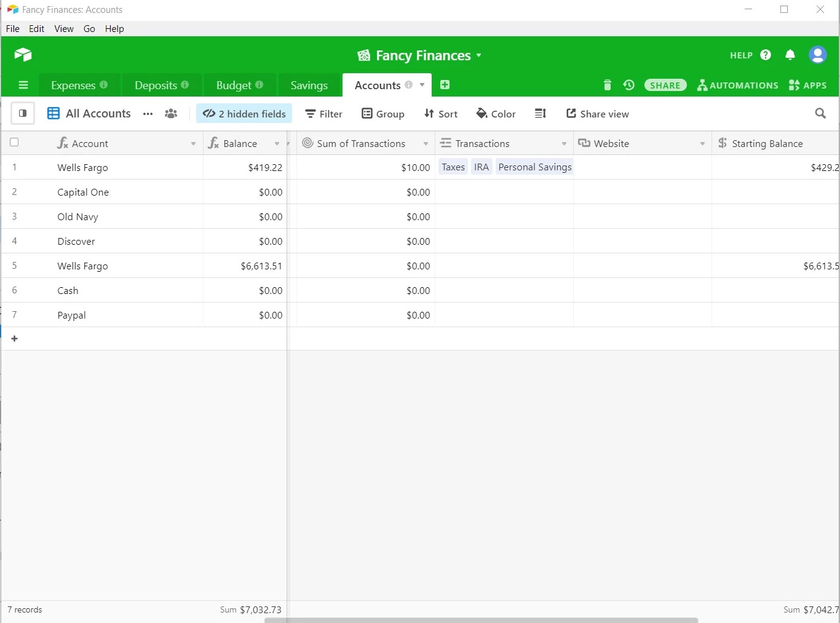Click the help question mark icon

[766, 55]
